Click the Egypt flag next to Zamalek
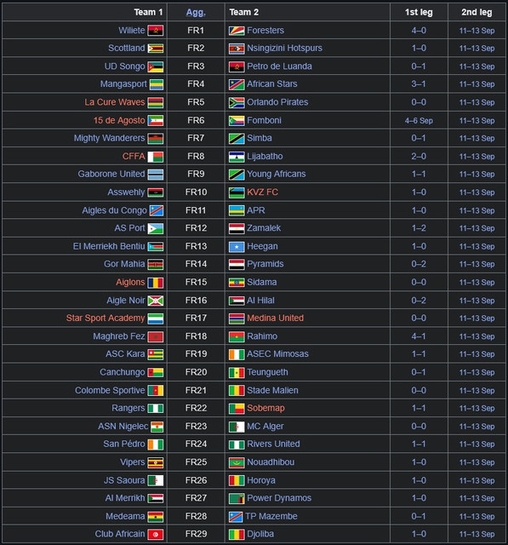The width and height of the screenshot is (508, 545). [237, 228]
